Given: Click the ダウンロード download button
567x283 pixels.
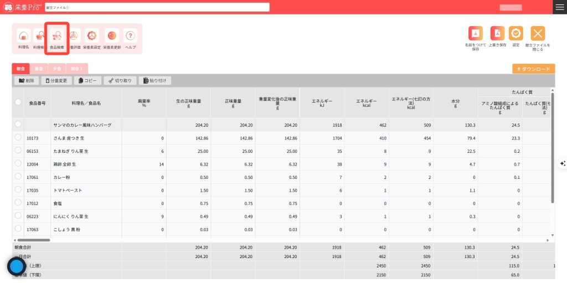Looking at the screenshot, I should point(533,69).
